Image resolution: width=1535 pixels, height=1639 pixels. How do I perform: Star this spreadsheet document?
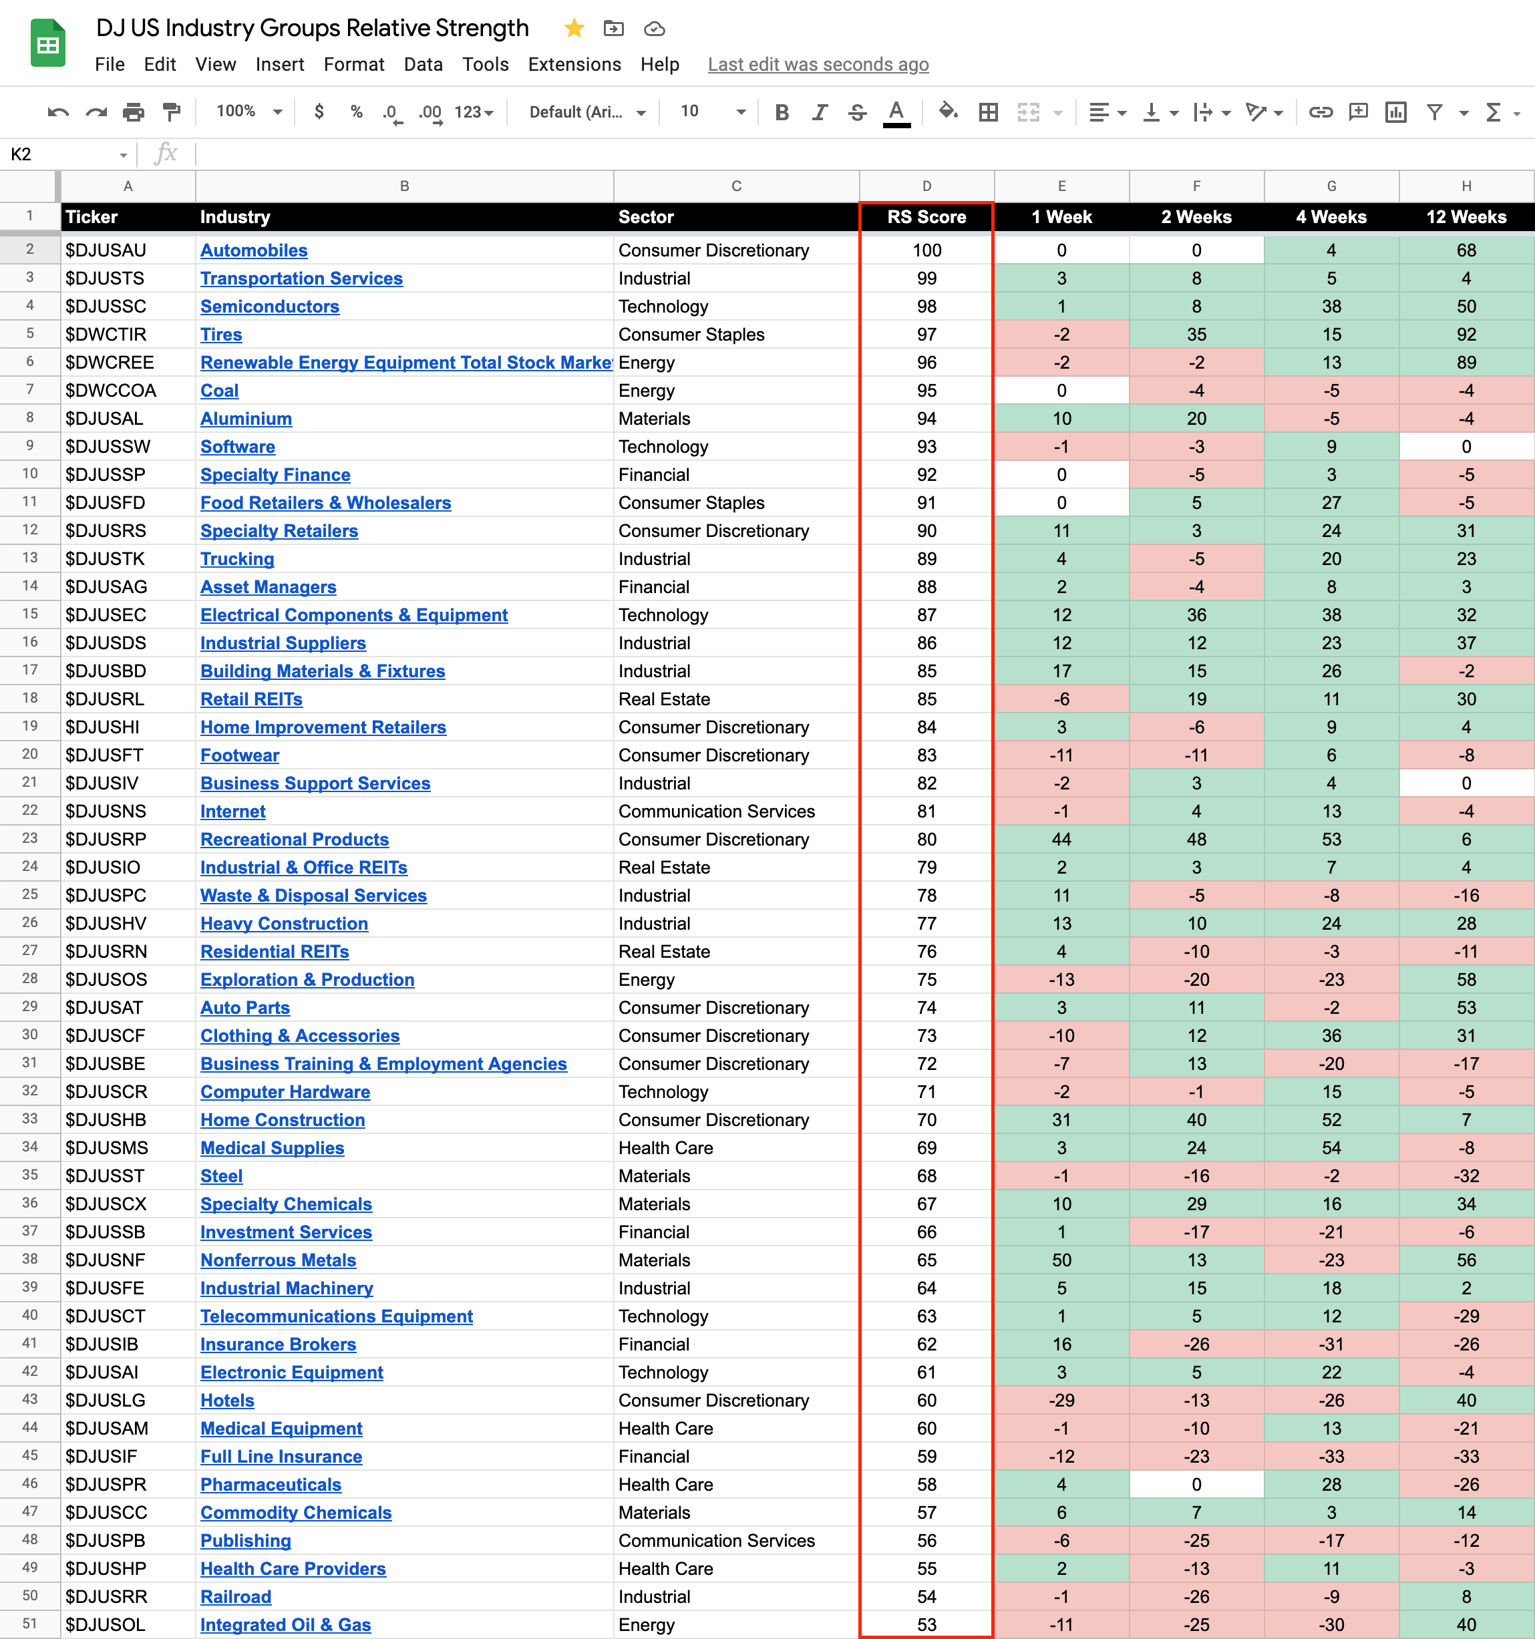pos(574,29)
